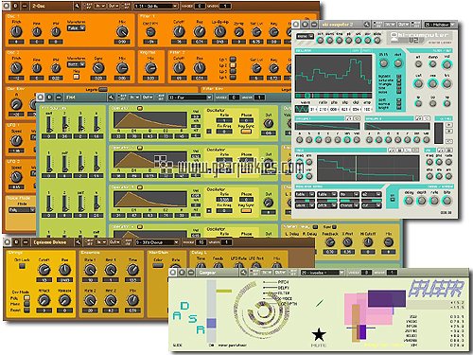This screenshot has width=473, height=355.
Task: Toggle the Oct Lock button in Strings panel
Action: pyautogui.click(x=22, y=266)
